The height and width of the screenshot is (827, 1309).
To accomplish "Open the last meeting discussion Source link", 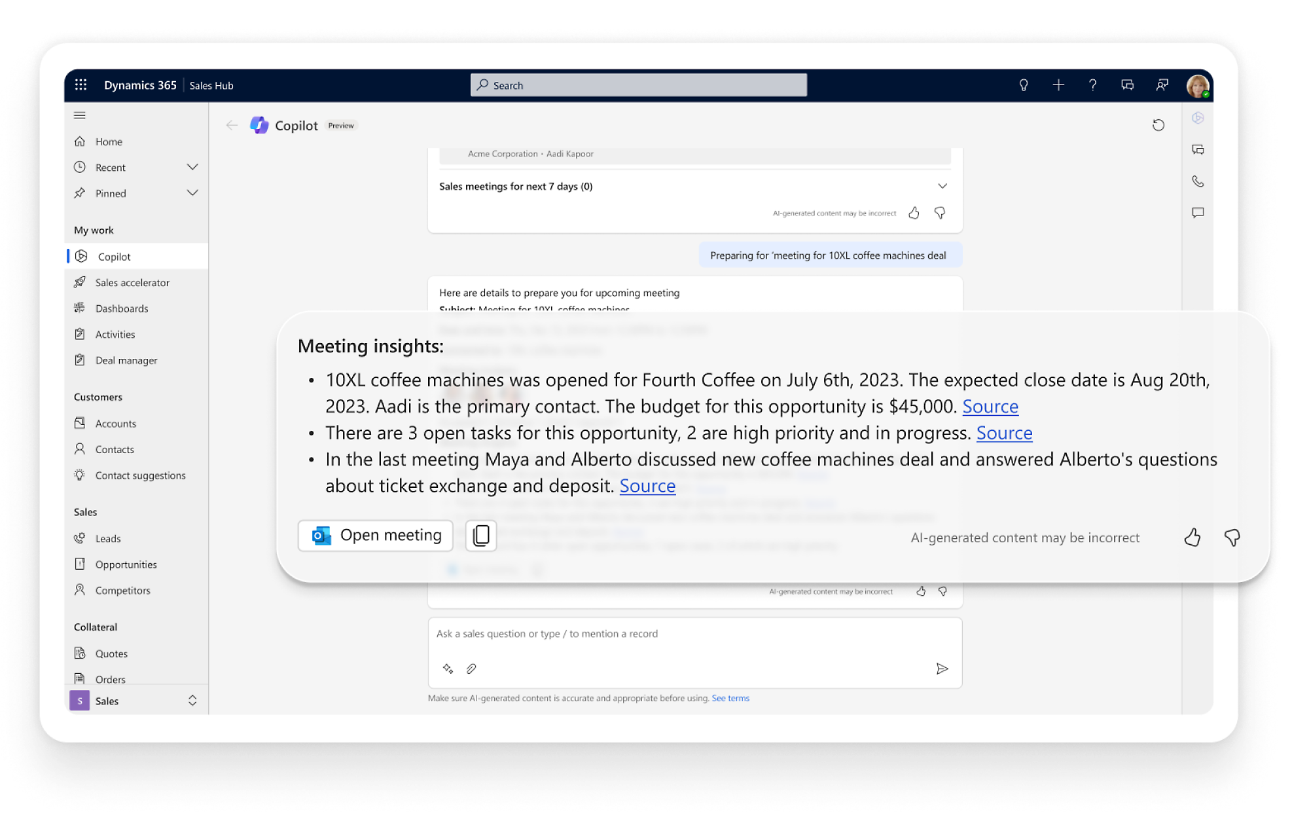I will 647,485.
